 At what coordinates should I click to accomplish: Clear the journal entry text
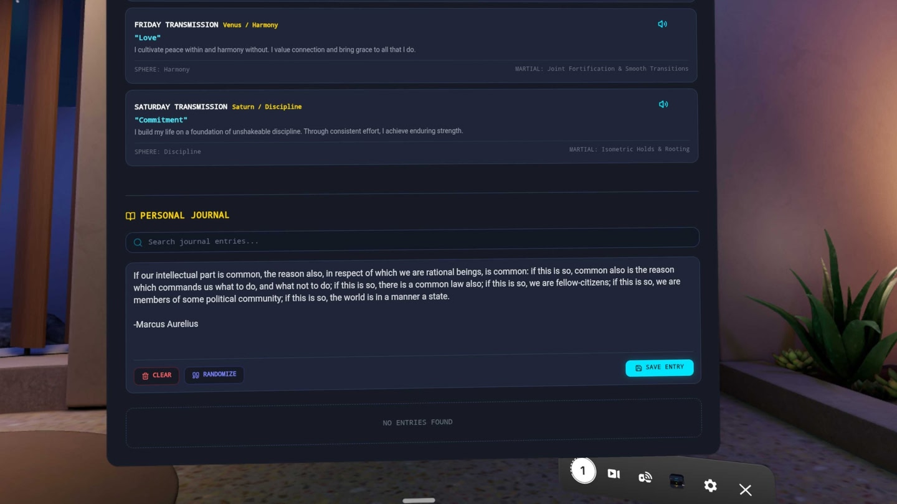click(156, 375)
